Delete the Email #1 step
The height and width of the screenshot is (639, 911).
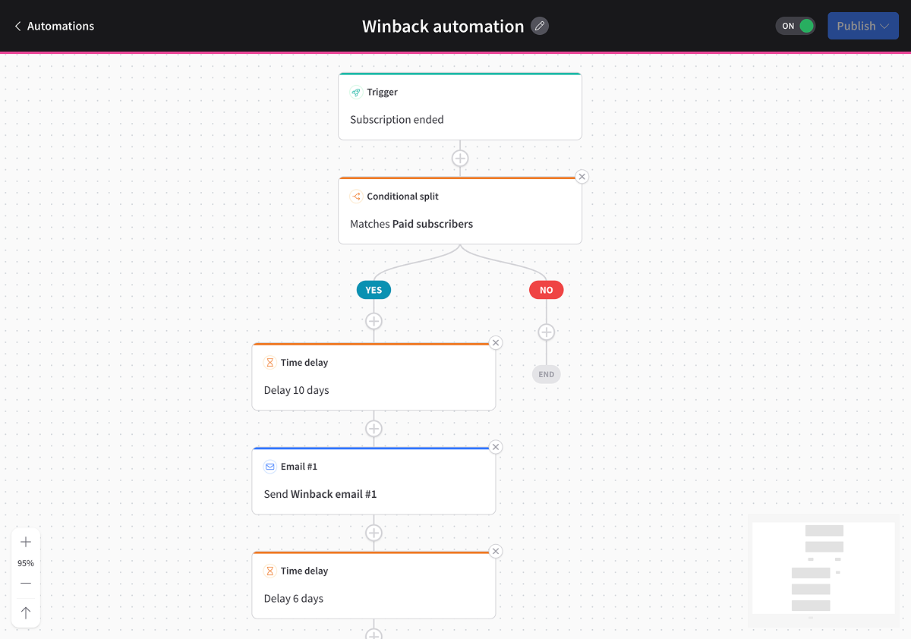(496, 446)
